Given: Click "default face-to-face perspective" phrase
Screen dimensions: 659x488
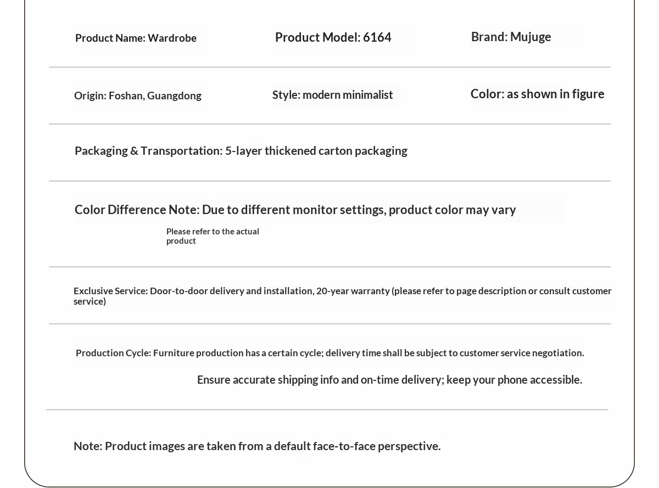Looking at the screenshot, I should (x=357, y=446).
